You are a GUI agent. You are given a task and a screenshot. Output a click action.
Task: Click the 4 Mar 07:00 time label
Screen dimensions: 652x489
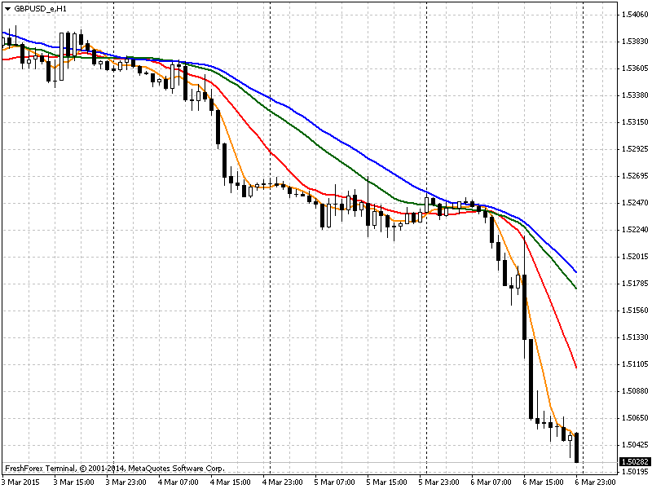[178, 482]
